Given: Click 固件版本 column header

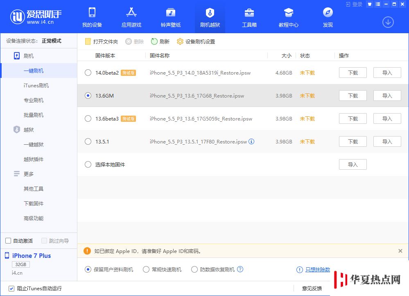Looking at the screenshot, I should [105, 55].
